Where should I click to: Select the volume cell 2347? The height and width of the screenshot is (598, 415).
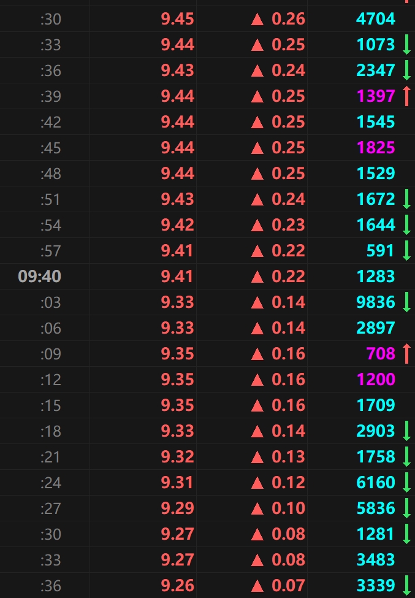[375, 70]
